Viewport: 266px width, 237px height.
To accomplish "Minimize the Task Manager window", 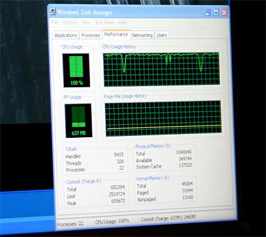I will (x=207, y=13).
